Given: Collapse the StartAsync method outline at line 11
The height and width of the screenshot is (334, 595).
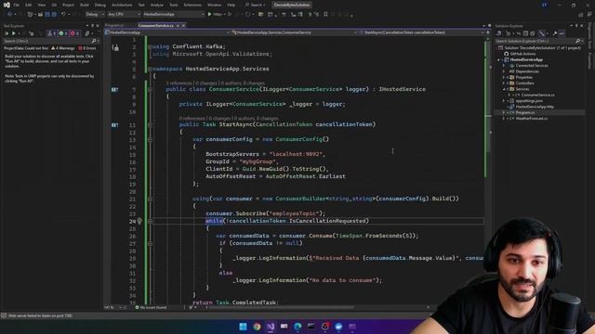Looking at the screenshot, I should 150,124.
